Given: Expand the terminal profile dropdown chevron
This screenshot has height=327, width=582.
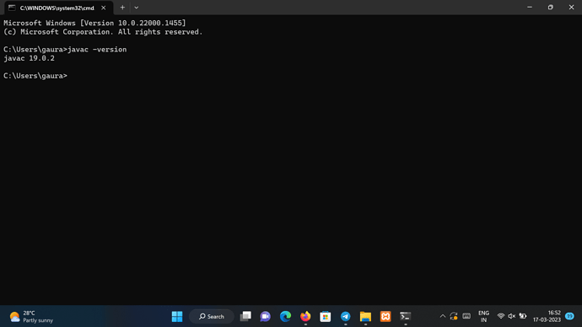Looking at the screenshot, I should click(x=136, y=8).
